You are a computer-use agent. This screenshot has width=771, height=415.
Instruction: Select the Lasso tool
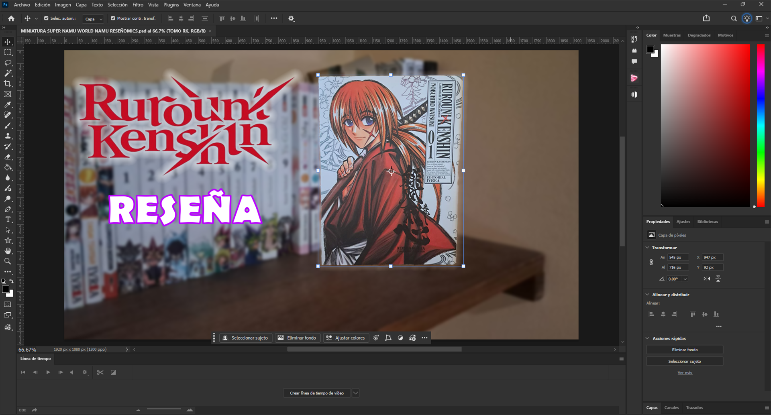[8, 63]
